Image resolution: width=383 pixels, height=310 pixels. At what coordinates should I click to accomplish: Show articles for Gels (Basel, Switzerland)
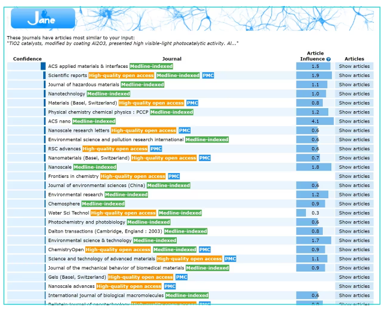pyautogui.click(x=354, y=277)
